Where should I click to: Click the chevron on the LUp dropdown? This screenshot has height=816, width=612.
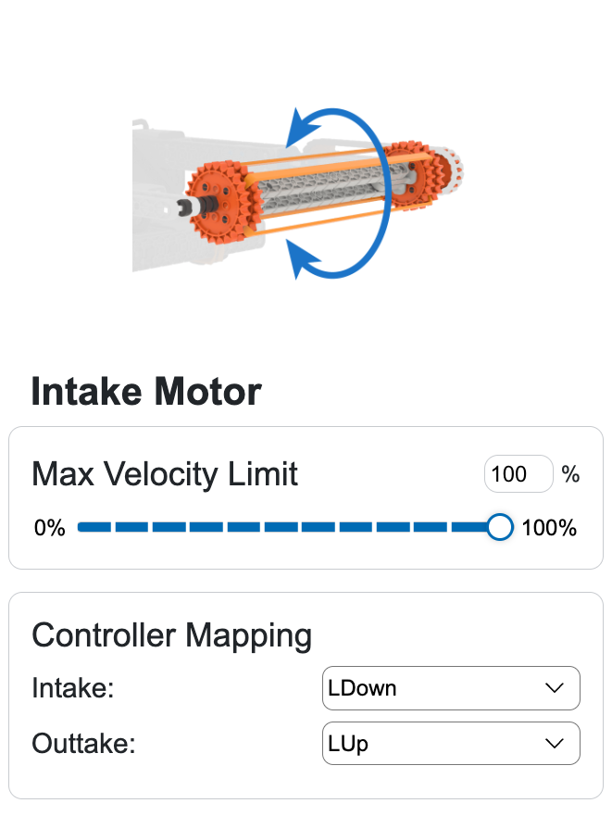[555, 744]
